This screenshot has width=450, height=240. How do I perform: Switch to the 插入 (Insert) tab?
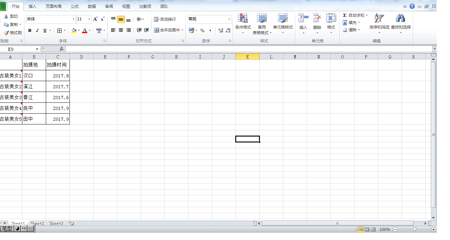click(33, 7)
